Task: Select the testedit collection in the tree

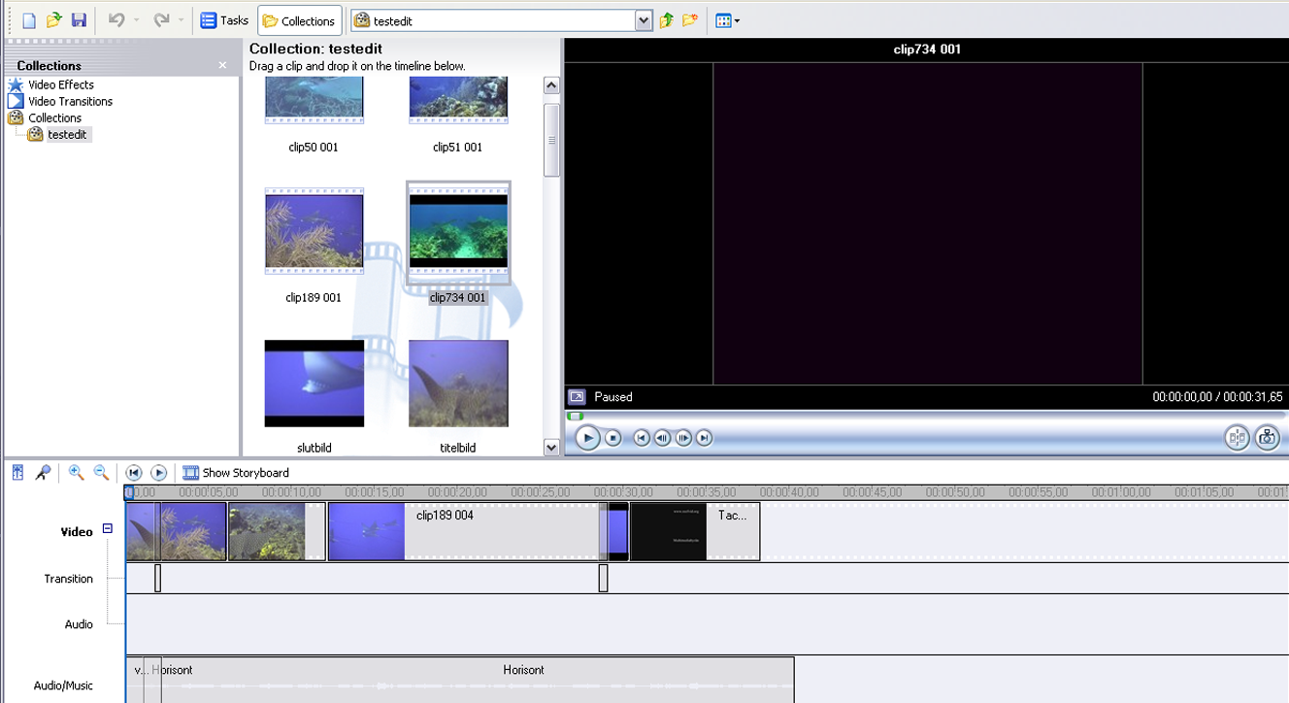Action: (67, 134)
